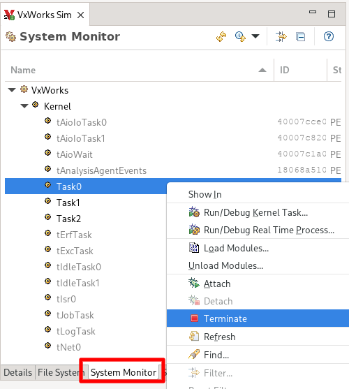Switch to the System Monitor bottom tab
The width and height of the screenshot is (349, 389).
click(x=124, y=372)
